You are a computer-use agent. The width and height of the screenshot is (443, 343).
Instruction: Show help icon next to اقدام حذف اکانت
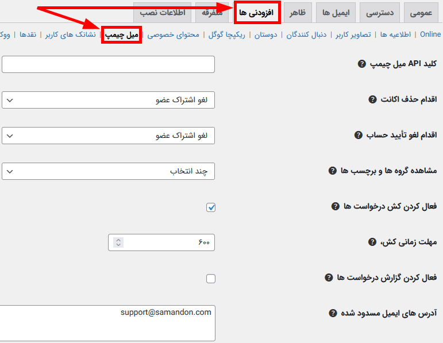click(x=373, y=99)
